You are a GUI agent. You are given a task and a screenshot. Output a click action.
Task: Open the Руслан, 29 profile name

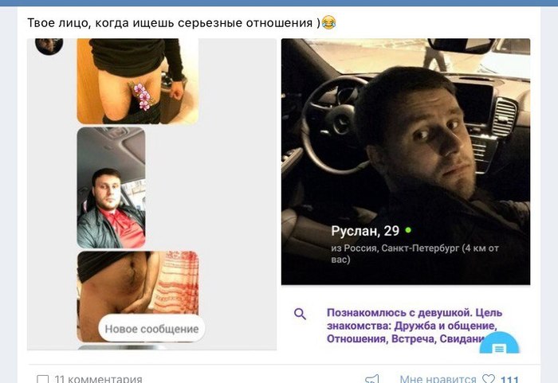[365, 231]
